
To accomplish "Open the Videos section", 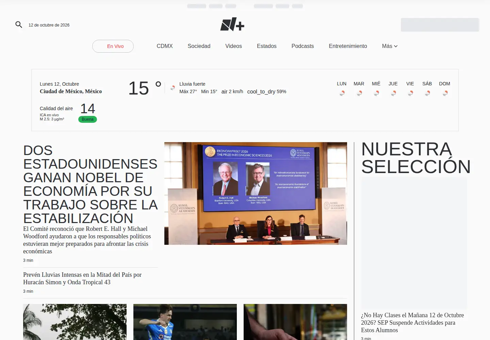I will click(233, 46).
